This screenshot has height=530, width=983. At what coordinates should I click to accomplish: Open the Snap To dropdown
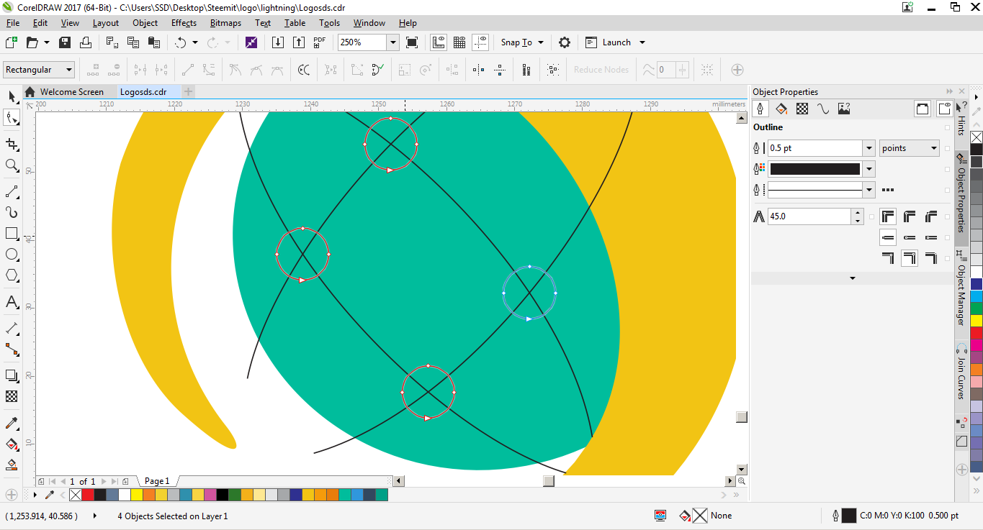541,42
